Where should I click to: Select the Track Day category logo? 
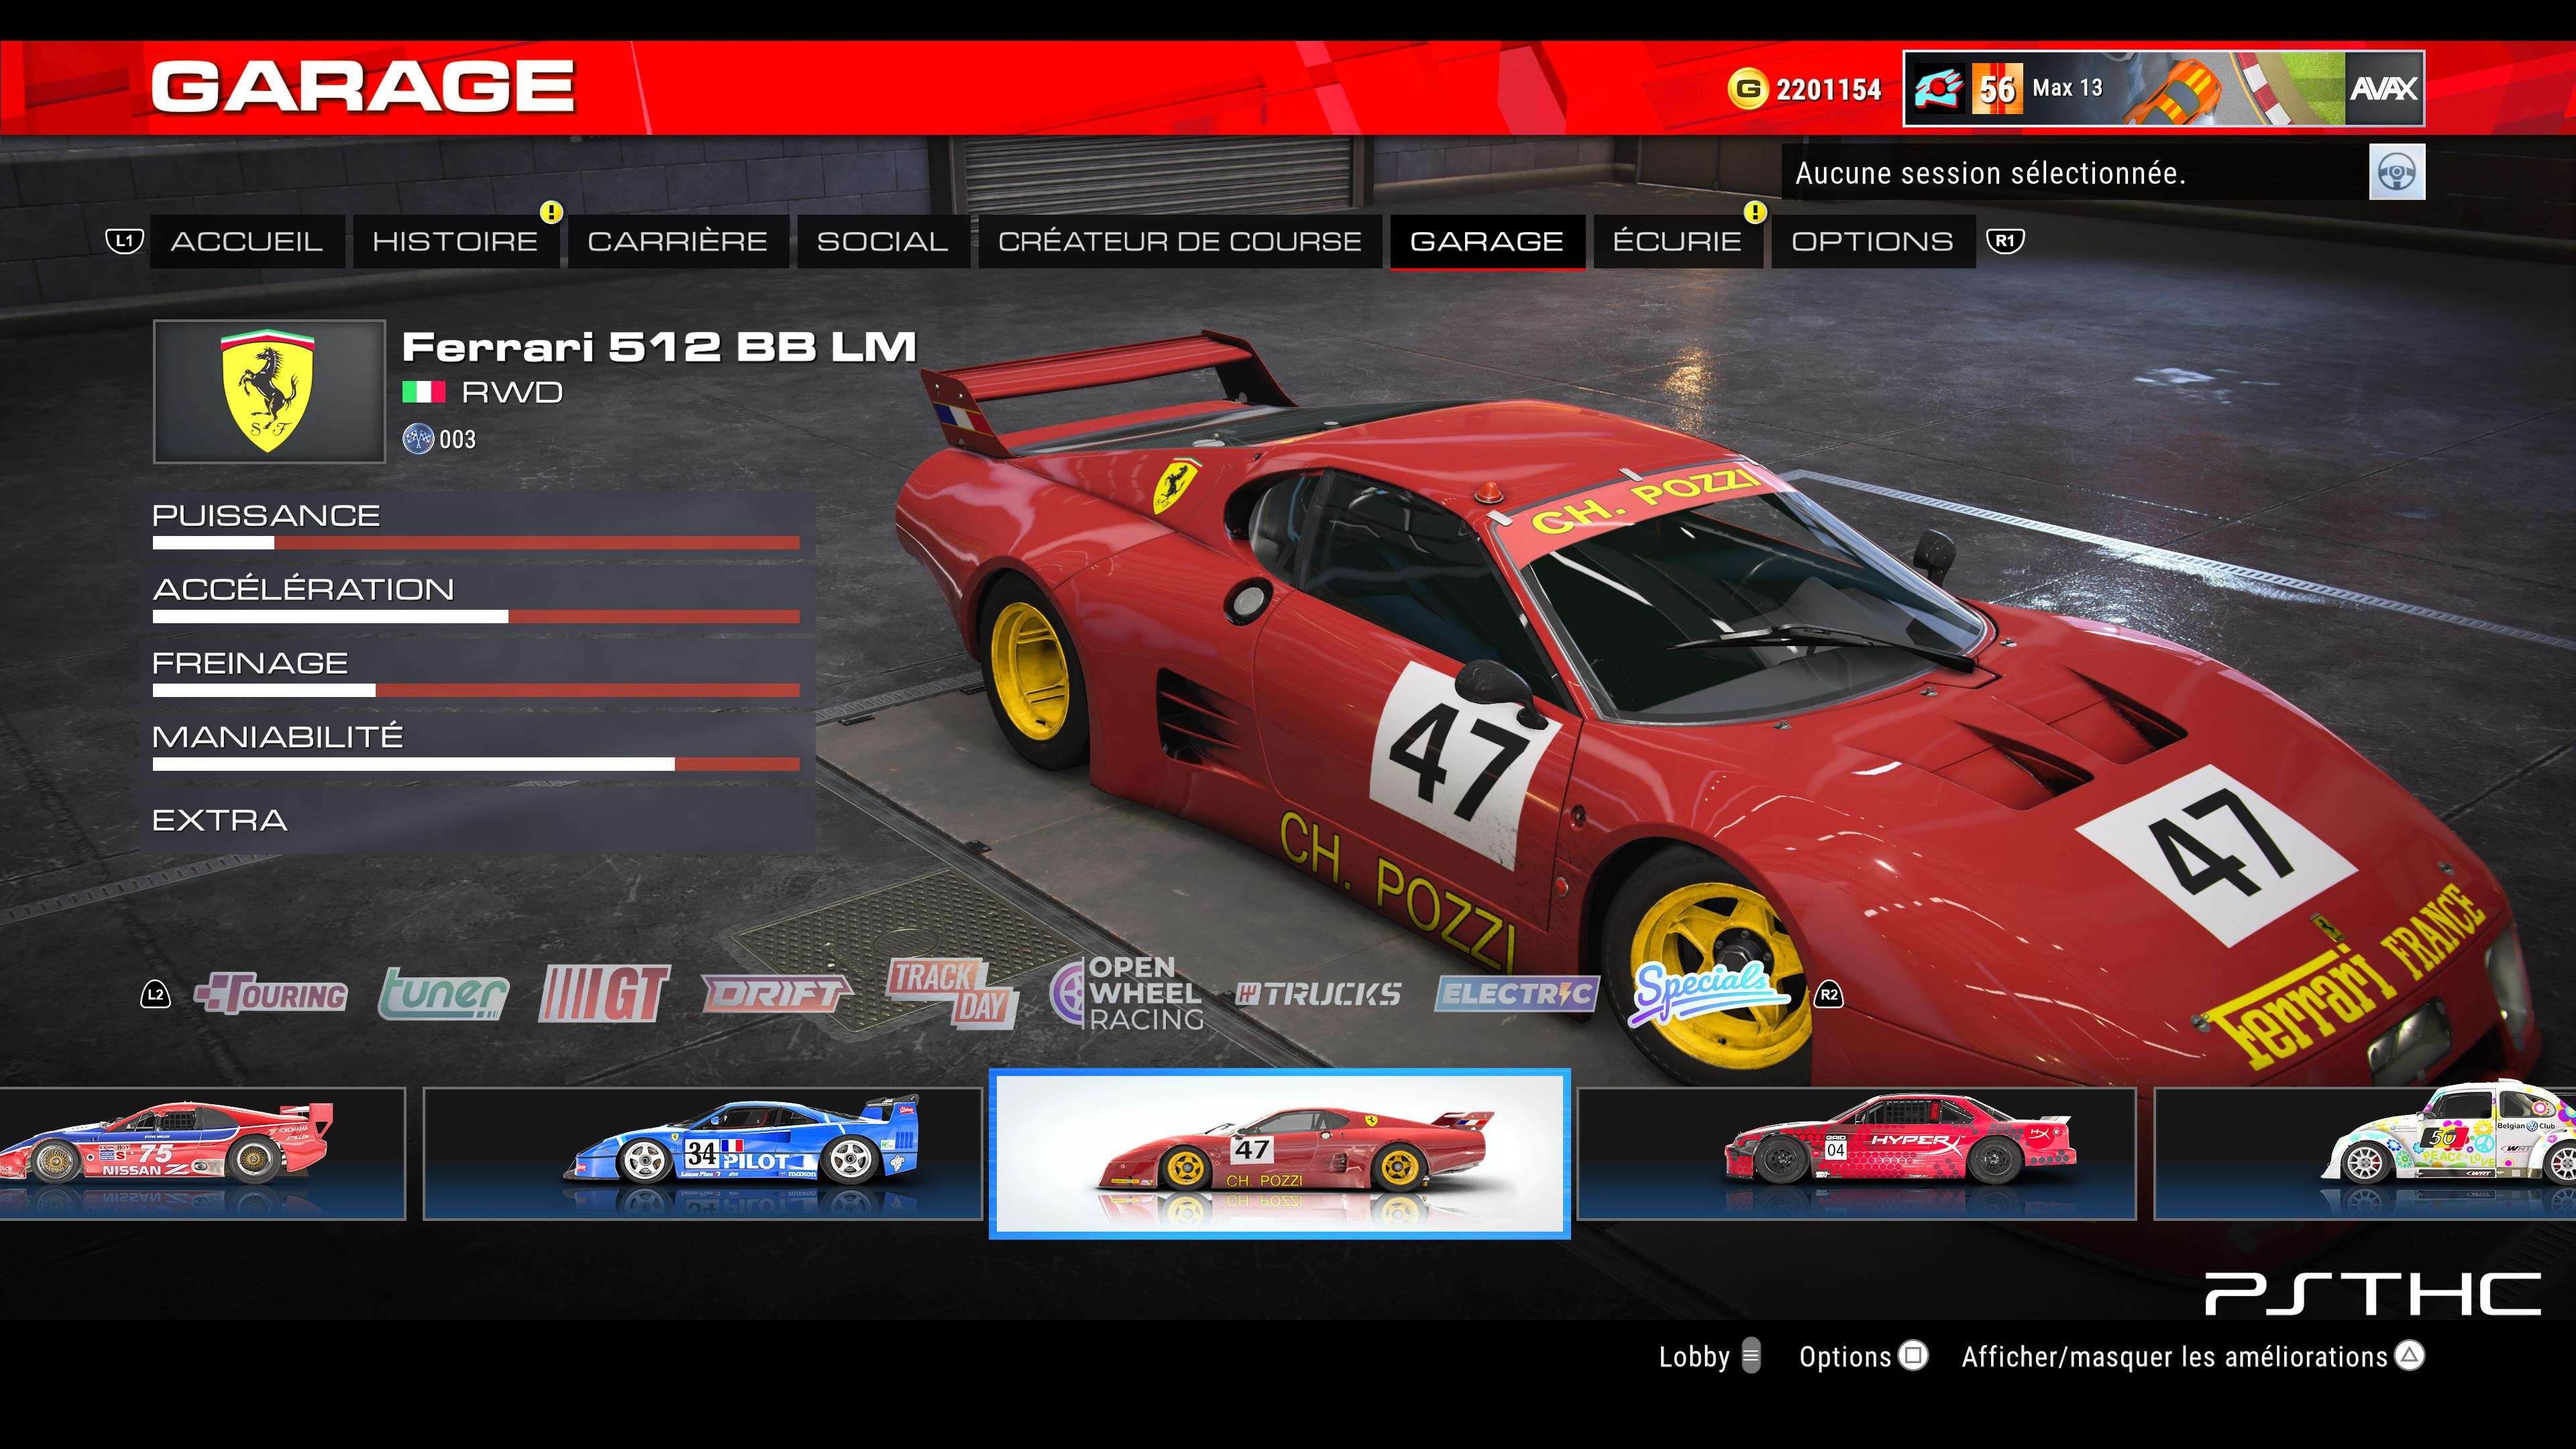[952, 994]
